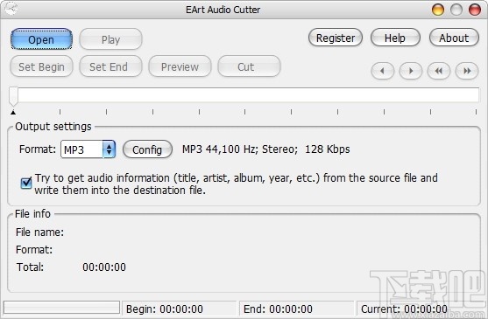
Task: Click the Open button
Action: [41, 39]
